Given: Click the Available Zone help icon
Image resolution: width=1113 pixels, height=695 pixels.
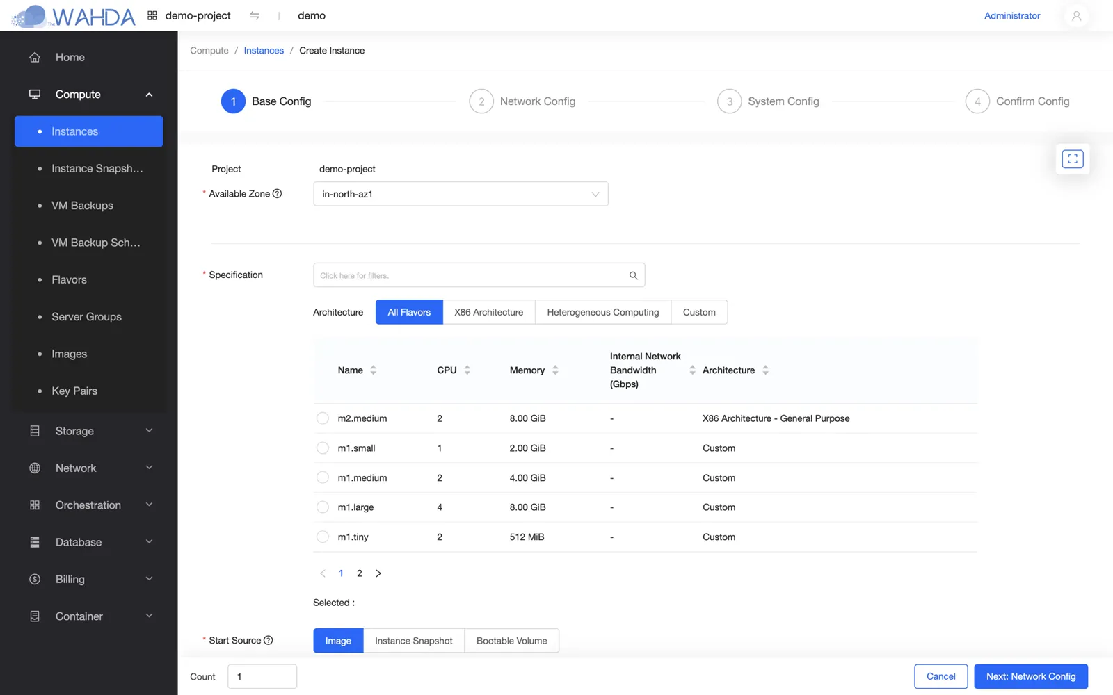Looking at the screenshot, I should click(x=278, y=193).
